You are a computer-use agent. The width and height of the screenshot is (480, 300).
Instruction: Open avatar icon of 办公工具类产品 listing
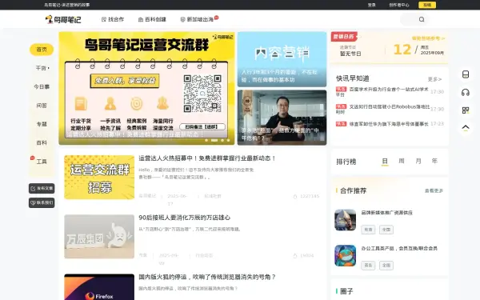point(345,256)
